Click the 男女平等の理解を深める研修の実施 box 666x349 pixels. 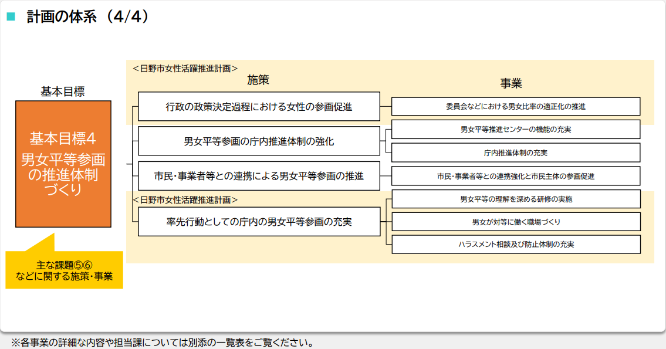tap(515, 199)
